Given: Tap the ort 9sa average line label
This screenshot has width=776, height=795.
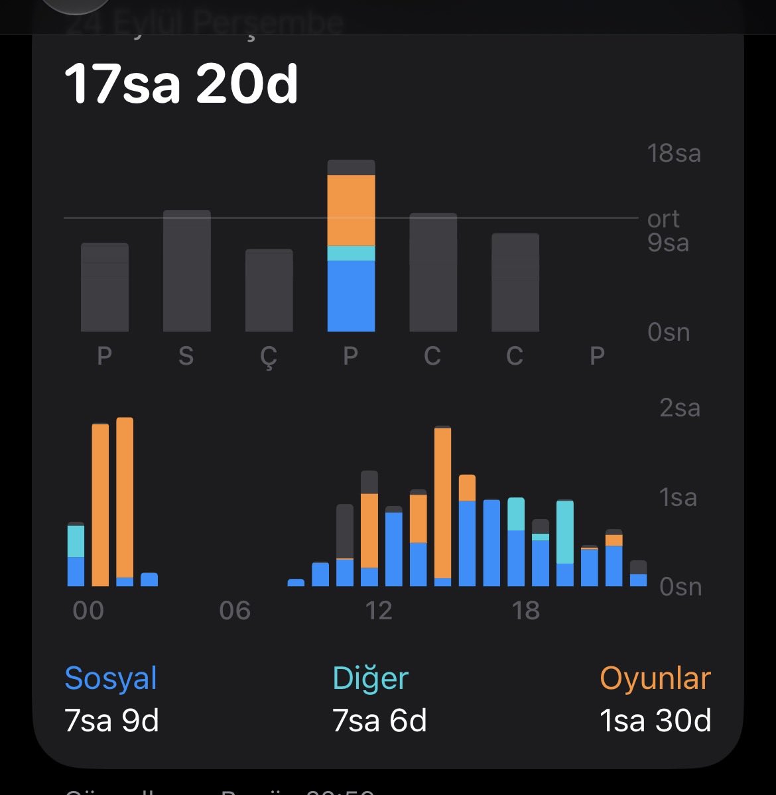Looking at the screenshot, I should pyautogui.click(x=669, y=231).
